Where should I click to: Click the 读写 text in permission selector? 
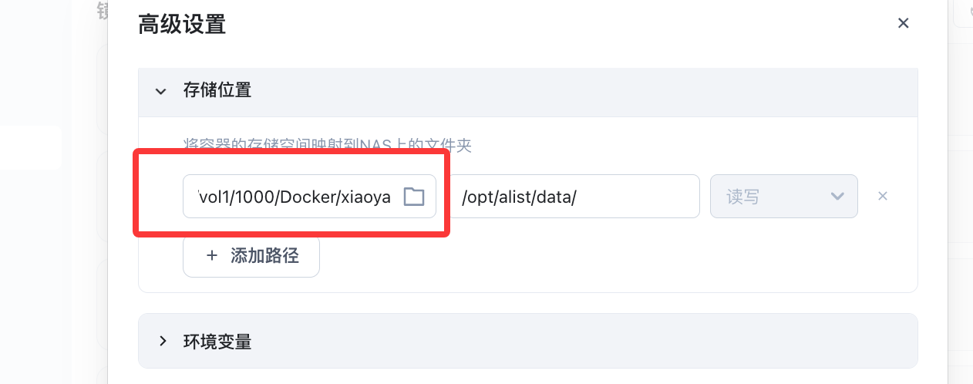pos(743,197)
